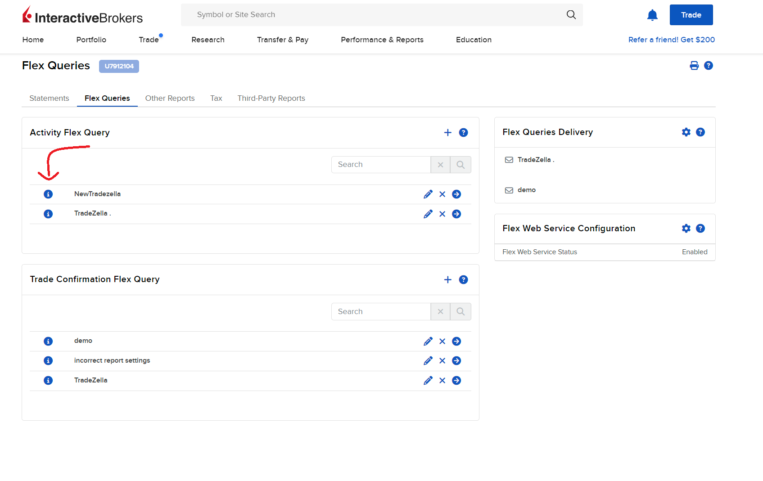Open notifications bell
This screenshot has height=481, width=763.
pyautogui.click(x=652, y=15)
